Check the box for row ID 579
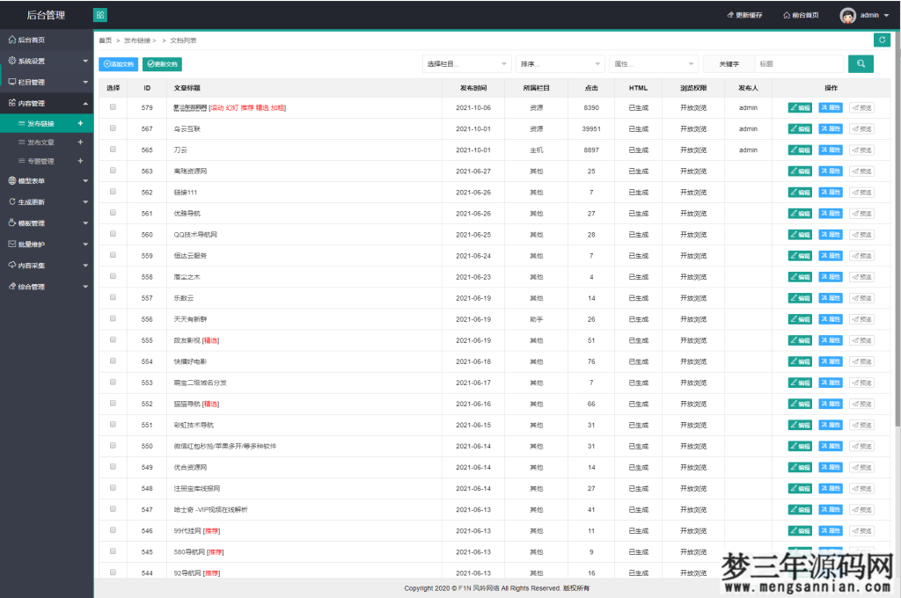 [x=113, y=107]
